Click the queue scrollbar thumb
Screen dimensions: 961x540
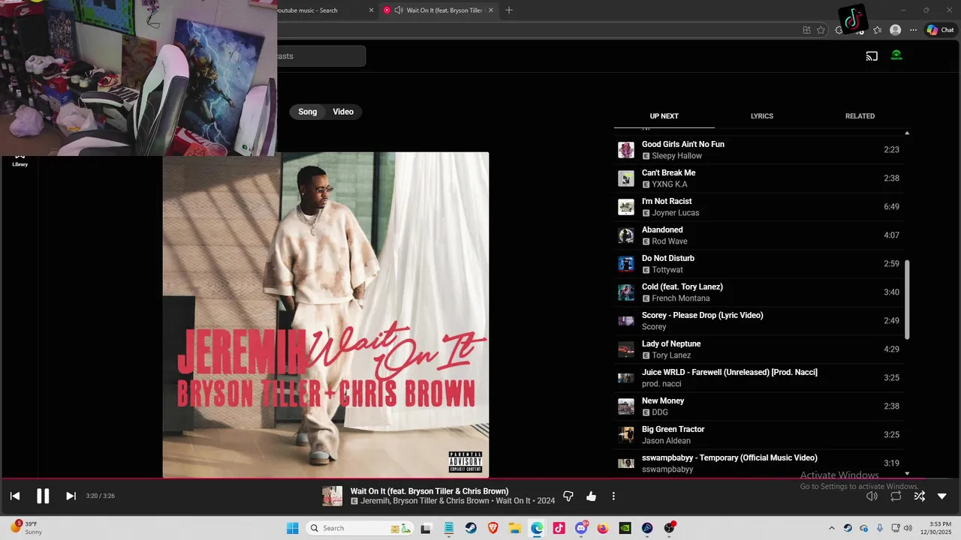[907, 299]
